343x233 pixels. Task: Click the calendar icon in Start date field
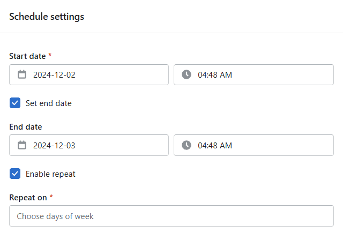pos(22,74)
